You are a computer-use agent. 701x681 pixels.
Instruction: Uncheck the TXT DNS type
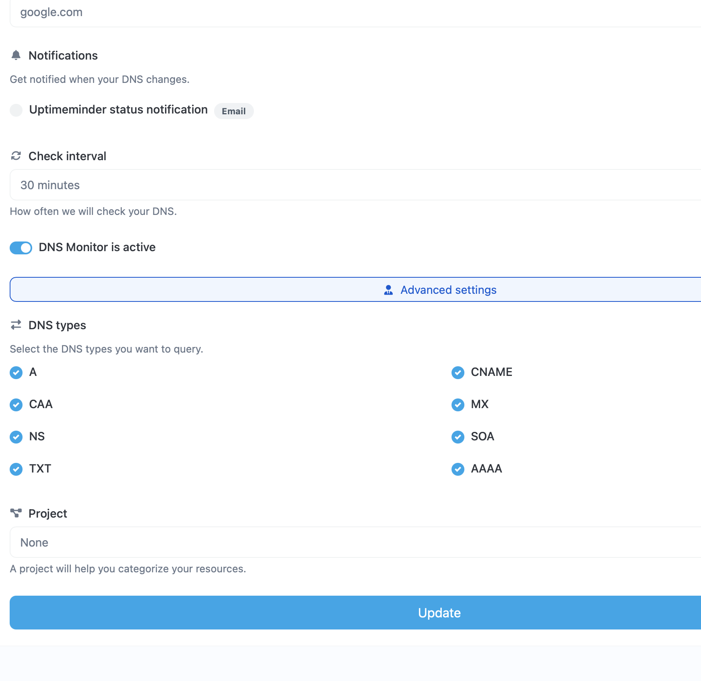point(16,469)
